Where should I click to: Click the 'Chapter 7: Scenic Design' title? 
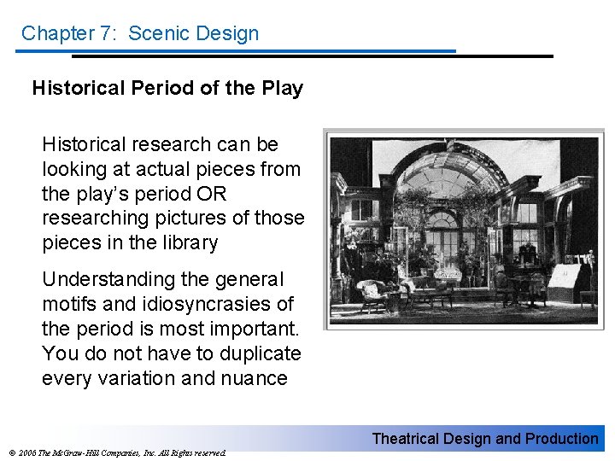click(x=140, y=33)
